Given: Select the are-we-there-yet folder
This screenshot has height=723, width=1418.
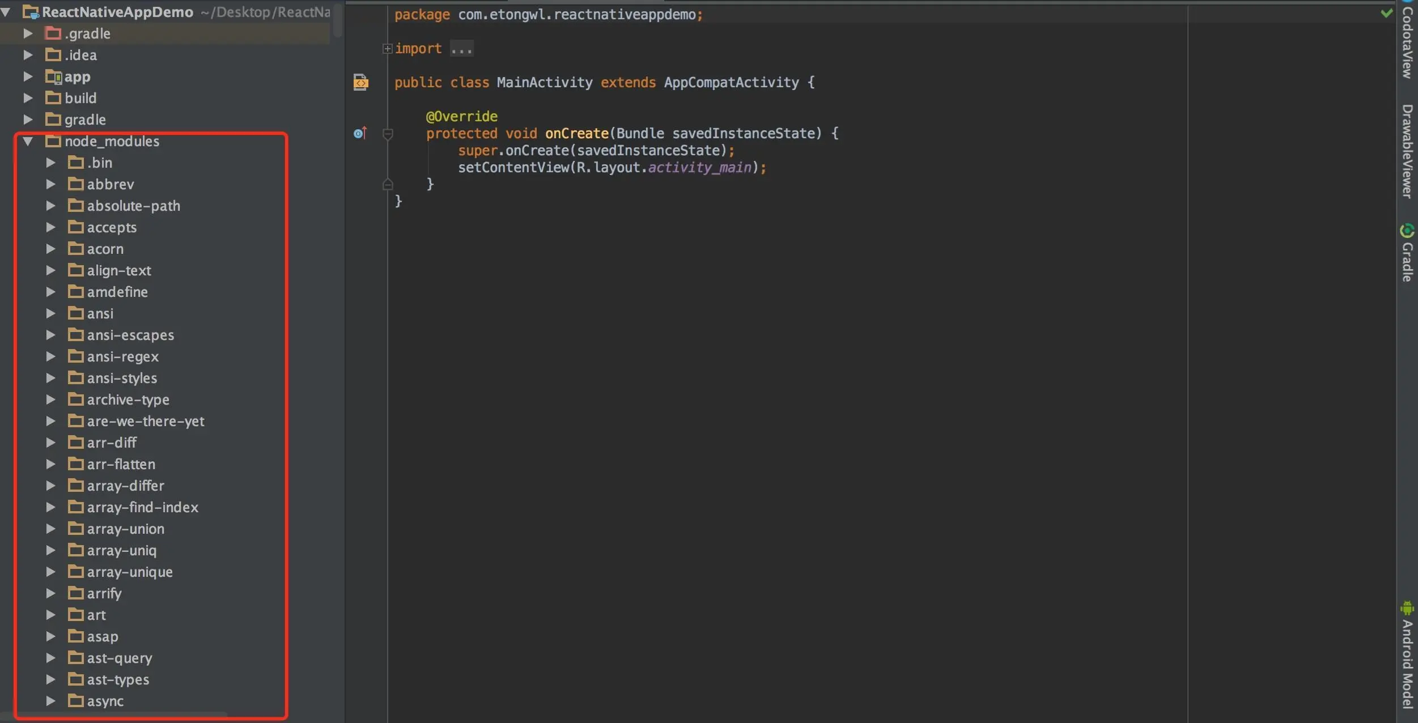Looking at the screenshot, I should tap(146, 421).
